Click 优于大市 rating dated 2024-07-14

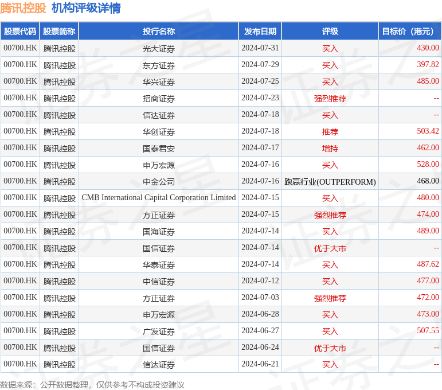pos(330,248)
